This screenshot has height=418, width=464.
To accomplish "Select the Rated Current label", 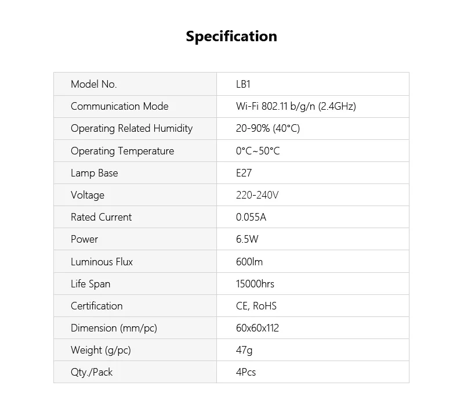I will [x=101, y=217].
